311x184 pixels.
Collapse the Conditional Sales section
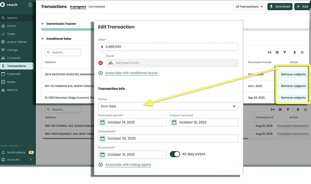tap(42, 39)
